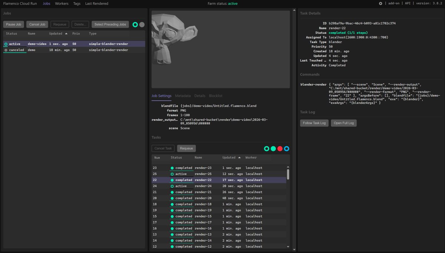Sort tasks by the Num column header

pos(157,157)
